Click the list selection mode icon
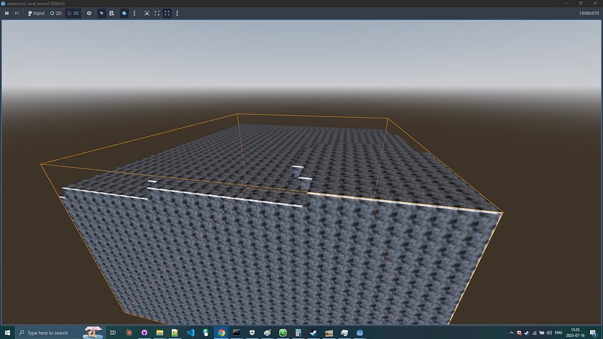 (112, 13)
